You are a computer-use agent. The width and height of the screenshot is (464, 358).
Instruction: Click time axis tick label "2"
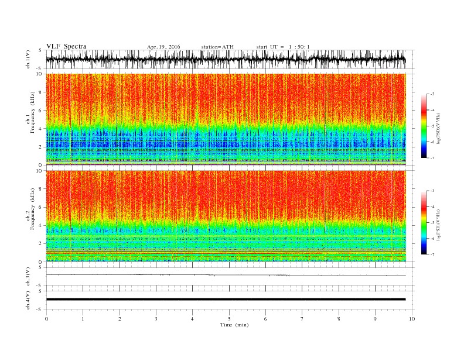[120, 319]
